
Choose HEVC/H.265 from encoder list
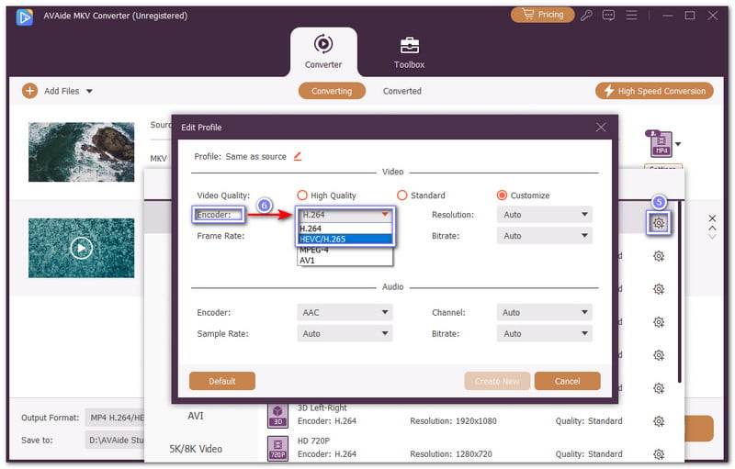pyautogui.click(x=345, y=240)
